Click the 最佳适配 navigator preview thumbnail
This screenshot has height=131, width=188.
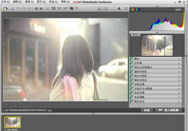(157, 45)
